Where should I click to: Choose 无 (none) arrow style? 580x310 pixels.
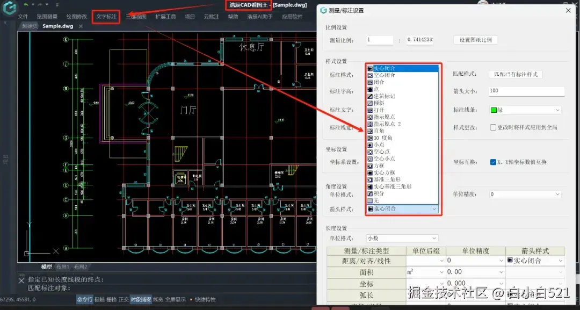click(x=402, y=200)
